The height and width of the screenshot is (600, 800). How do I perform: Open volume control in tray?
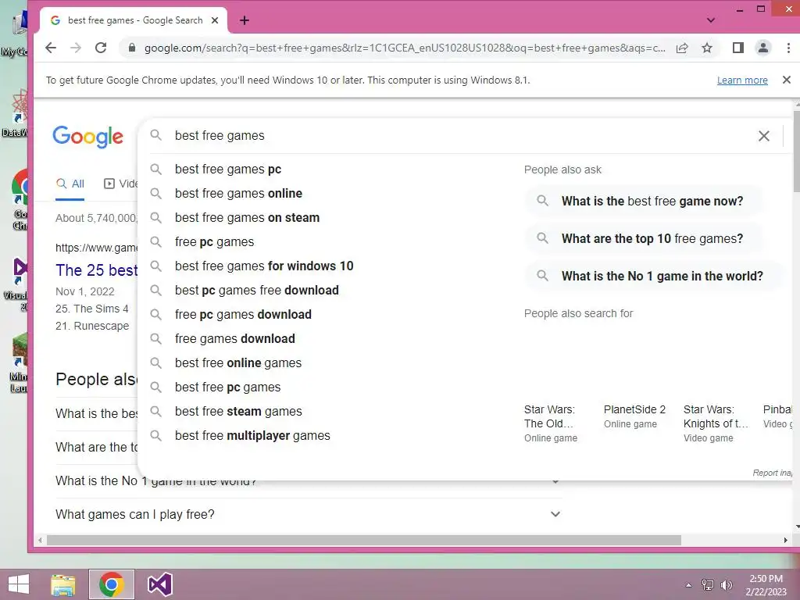click(x=726, y=585)
